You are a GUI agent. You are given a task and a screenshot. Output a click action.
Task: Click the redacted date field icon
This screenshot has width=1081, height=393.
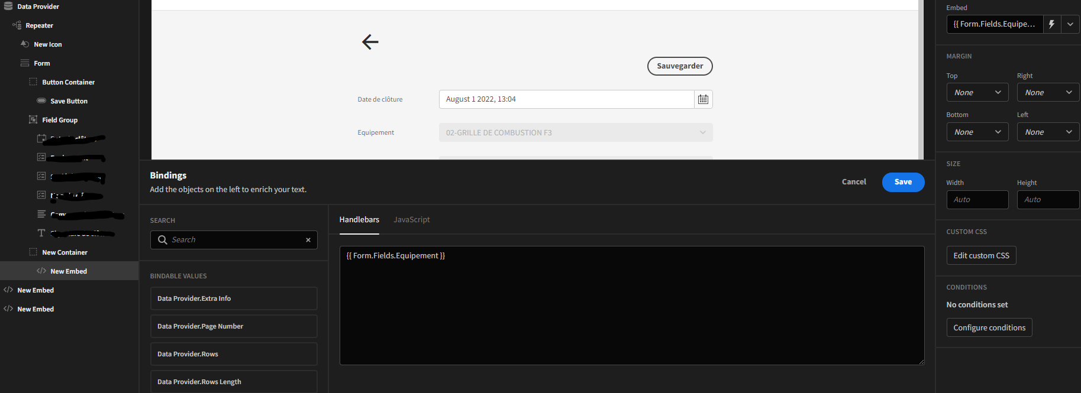[x=41, y=138]
